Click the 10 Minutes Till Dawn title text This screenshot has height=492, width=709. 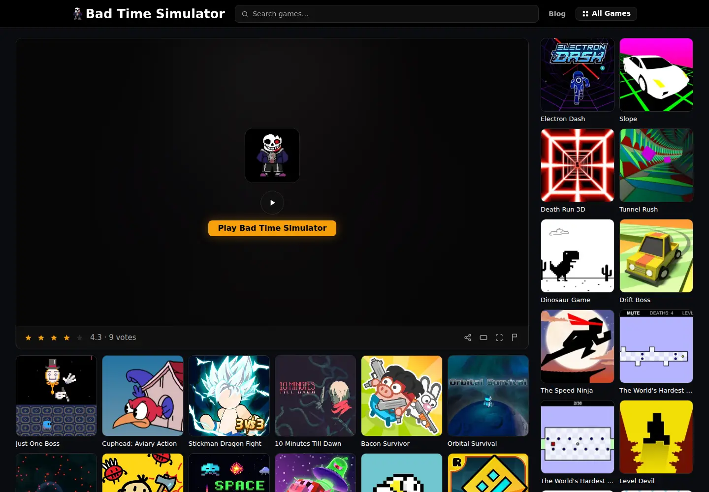tap(308, 444)
